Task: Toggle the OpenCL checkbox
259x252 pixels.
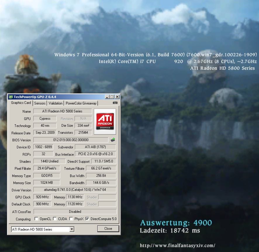Action: [x=36, y=219]
